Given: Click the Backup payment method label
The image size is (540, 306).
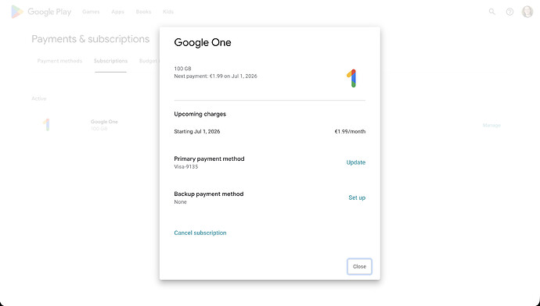Looking at the screenshot, I should (x=209, y=194).
